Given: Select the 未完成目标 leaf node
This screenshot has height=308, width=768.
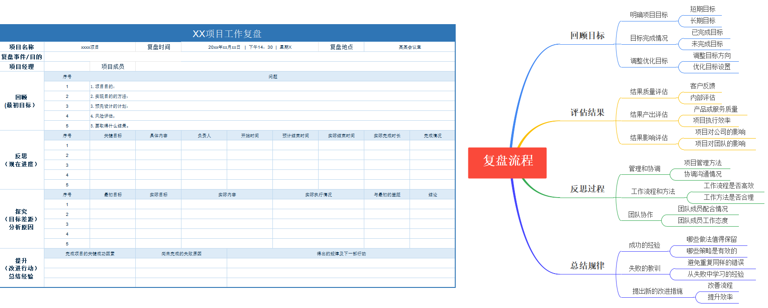Looking at the screenshot, I should pyautogui.click(x=707, y=44).
